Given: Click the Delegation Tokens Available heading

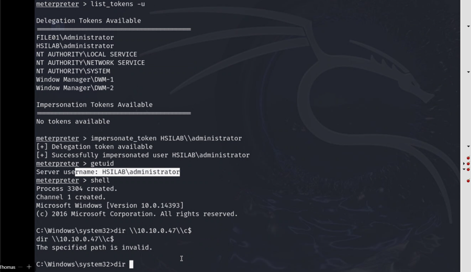Looking at the screenshot, I should pos(88,21).
